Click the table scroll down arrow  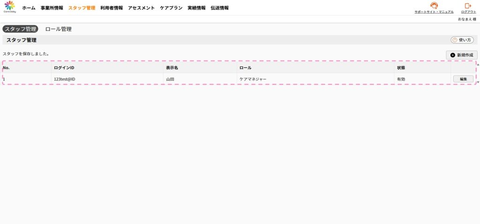click(x=478, y=82)
